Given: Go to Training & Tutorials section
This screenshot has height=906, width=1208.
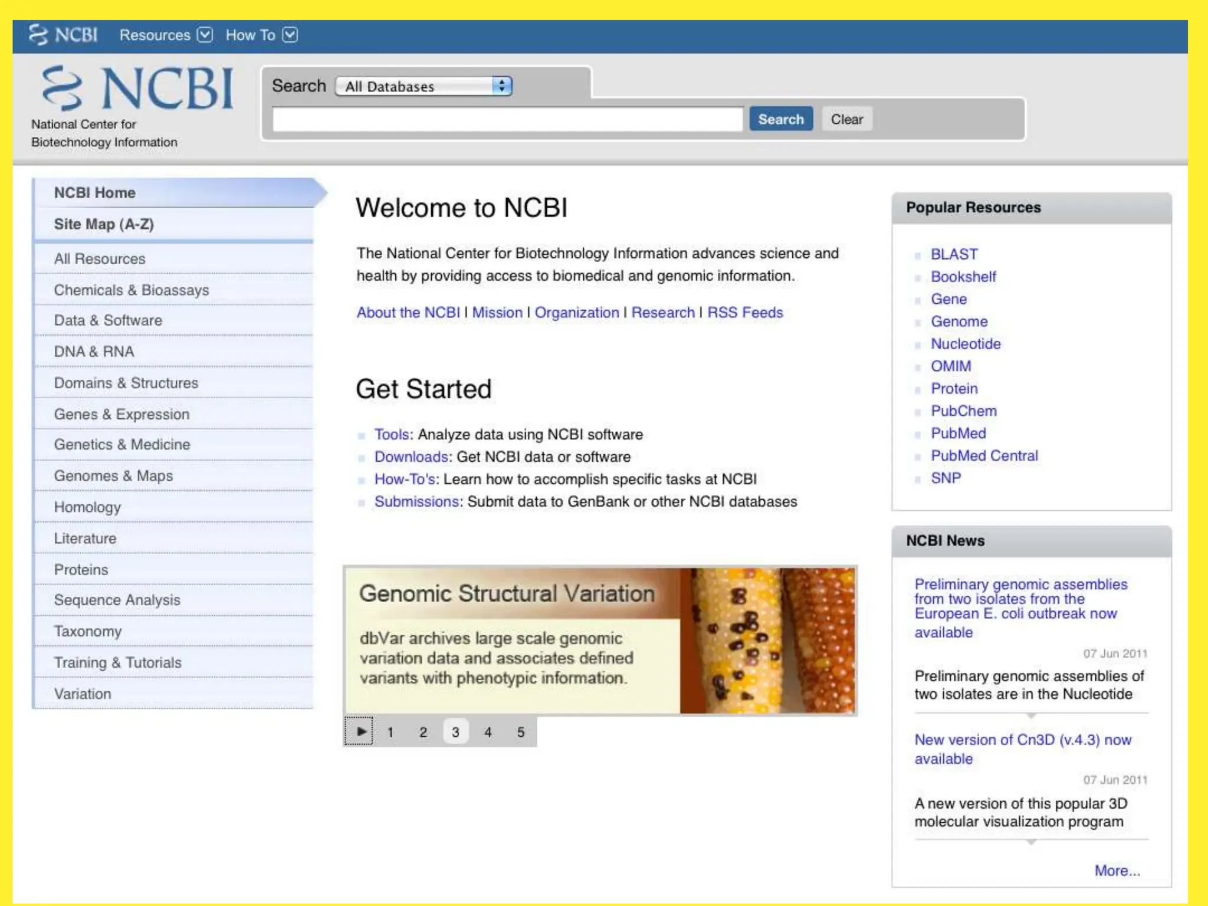Looking at the screenshot, I should pyautogui.click(x=117, y=662).
